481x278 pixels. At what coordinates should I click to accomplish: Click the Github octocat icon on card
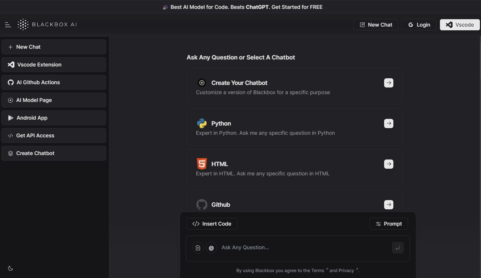[x=202, y=205]
